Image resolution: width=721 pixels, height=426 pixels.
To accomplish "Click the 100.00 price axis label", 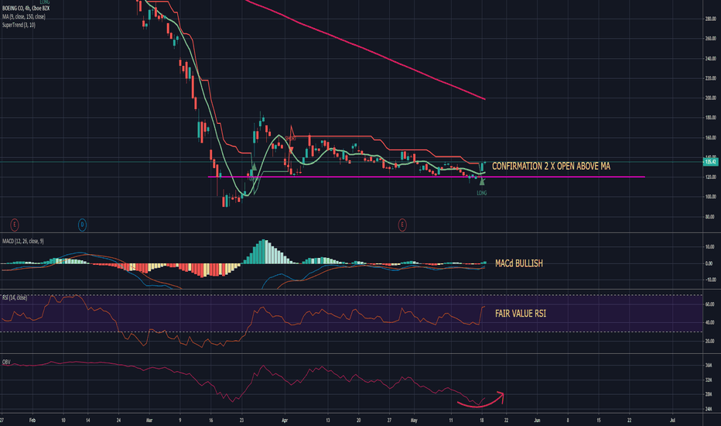I will [710, 197].
